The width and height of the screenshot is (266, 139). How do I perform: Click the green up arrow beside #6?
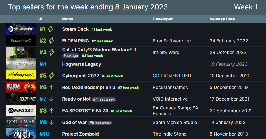tap(51, 88)
